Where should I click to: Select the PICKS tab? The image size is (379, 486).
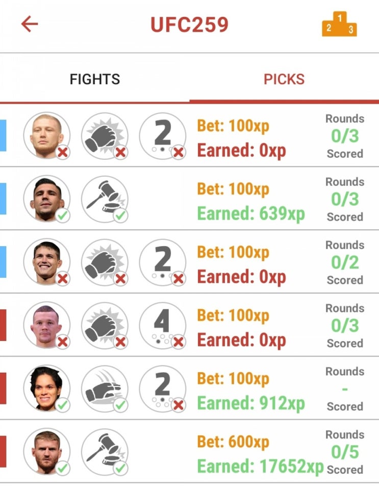point(284,79)
